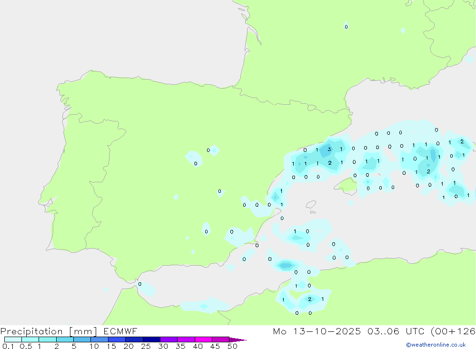Click the isolated 0 value over France
This screenshot has height=349, width=476.
pos(346,27)
